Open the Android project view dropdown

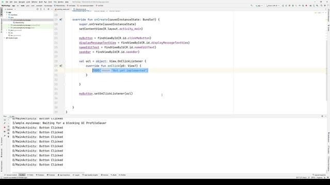[10, 9]
